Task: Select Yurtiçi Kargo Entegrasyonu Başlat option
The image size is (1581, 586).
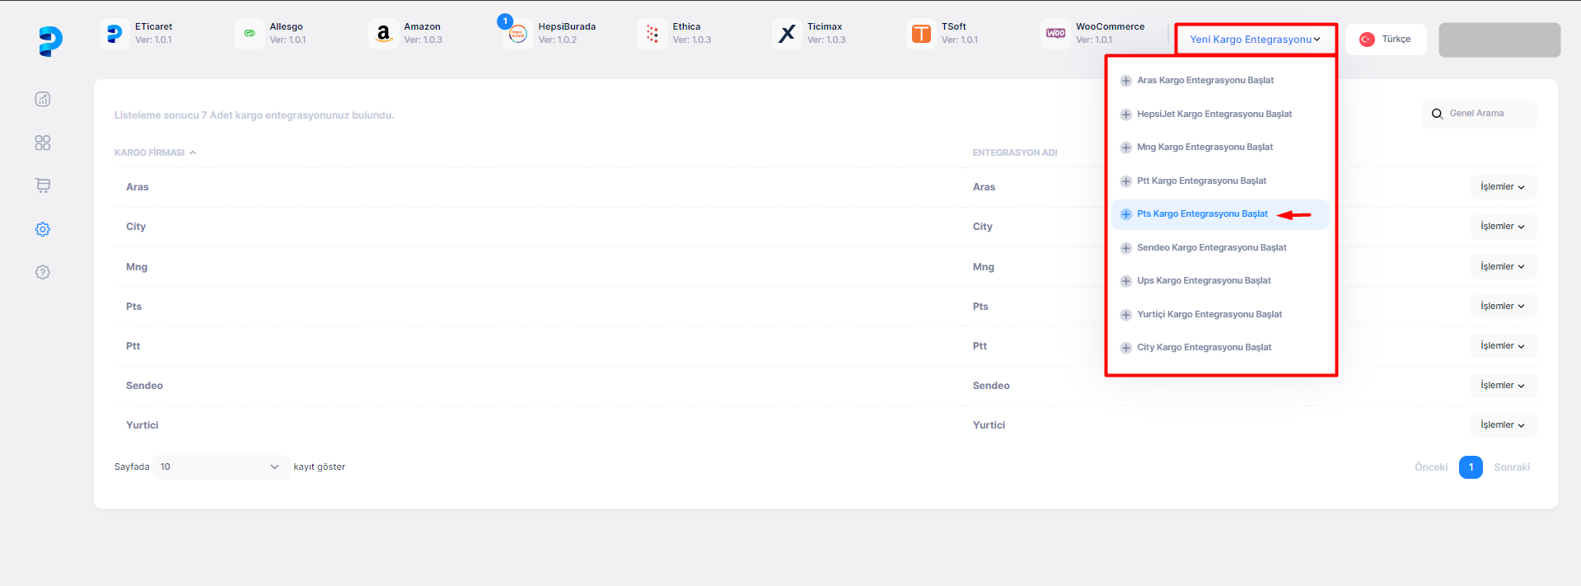Action: (1209, 315)
